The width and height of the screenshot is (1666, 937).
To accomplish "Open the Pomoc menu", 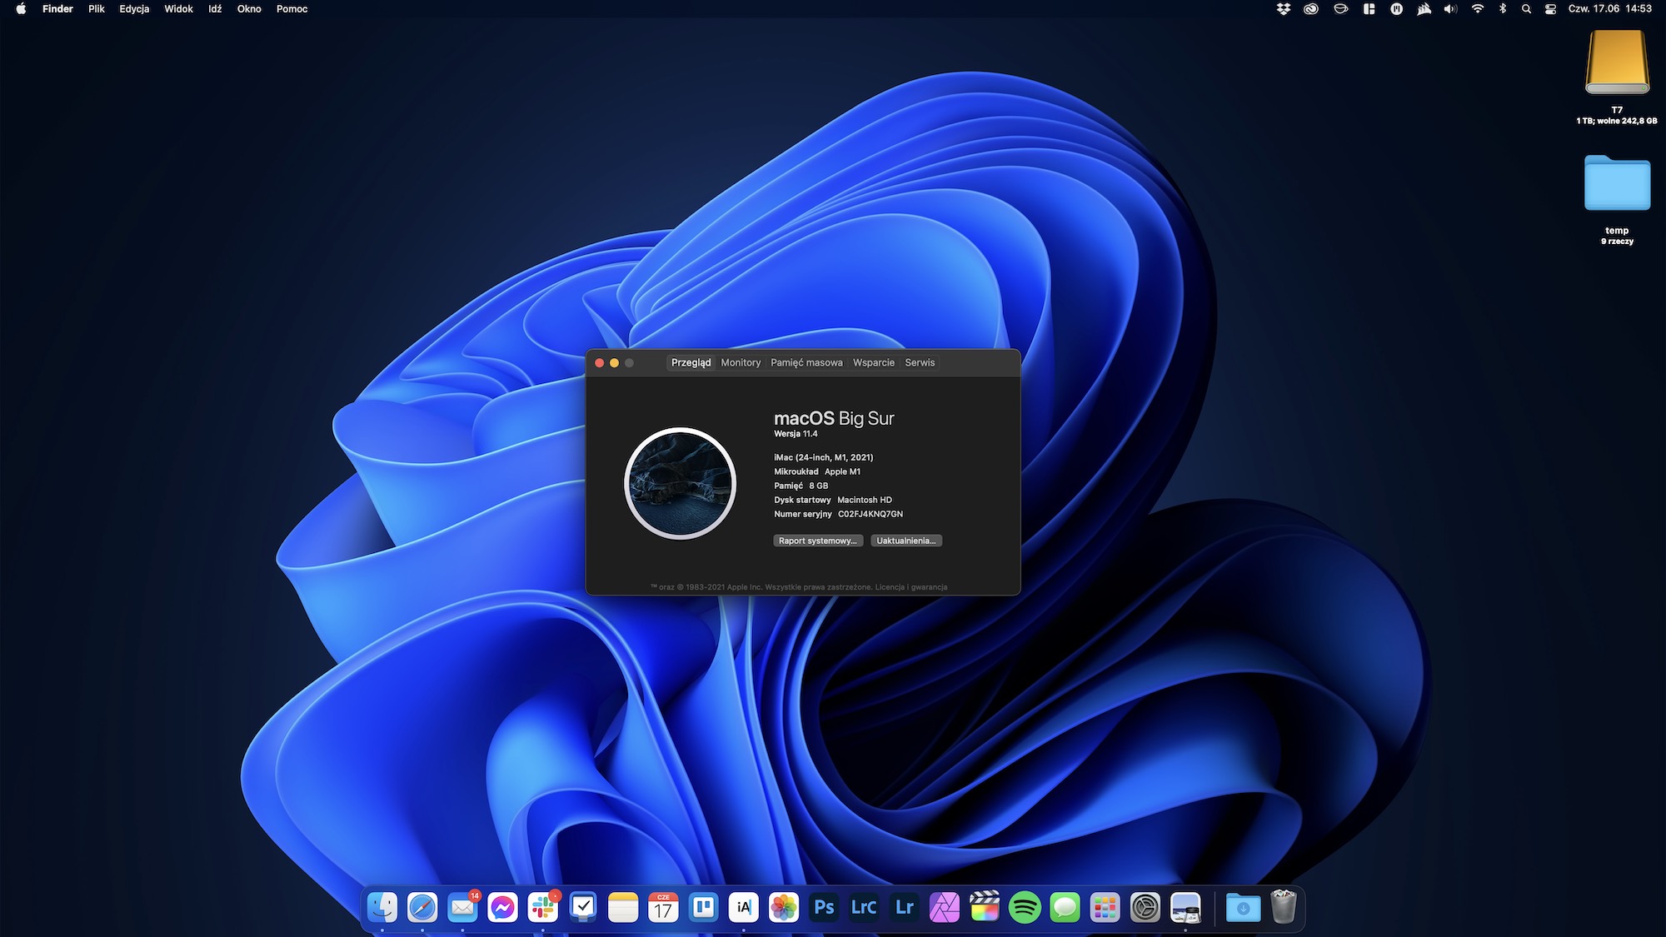I will 292,9.
